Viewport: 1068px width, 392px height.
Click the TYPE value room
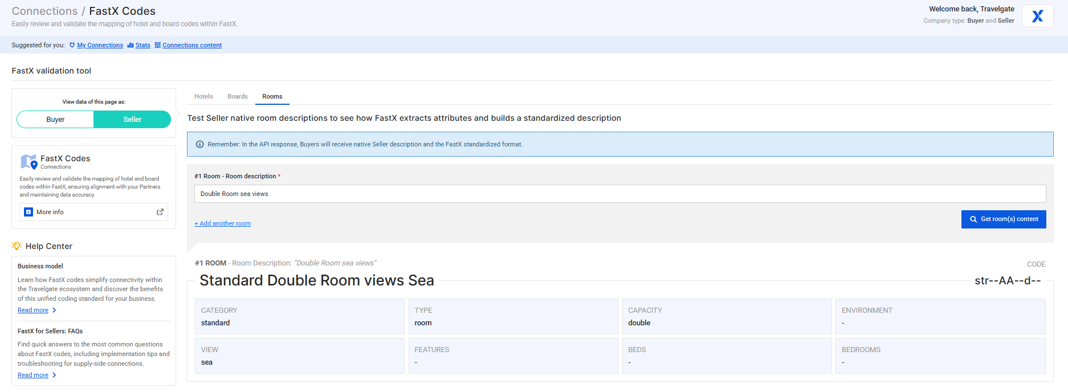(x=423, y=323)
